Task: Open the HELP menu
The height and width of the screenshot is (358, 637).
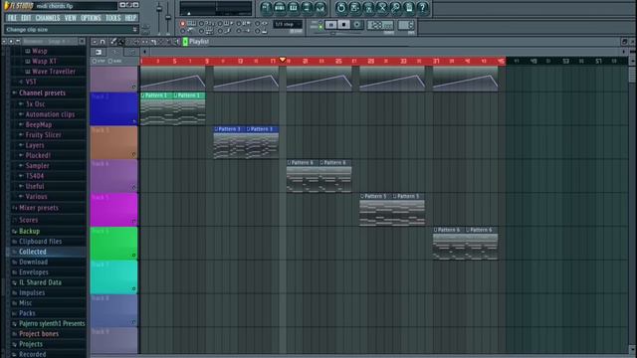Action: click(130, 18)
